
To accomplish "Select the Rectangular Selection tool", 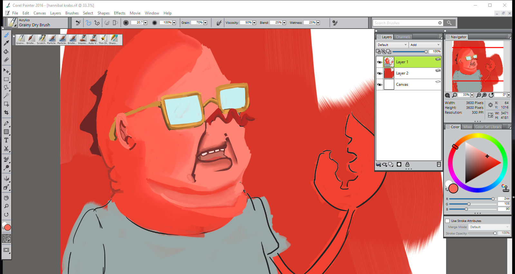I will tap(6, 79).
